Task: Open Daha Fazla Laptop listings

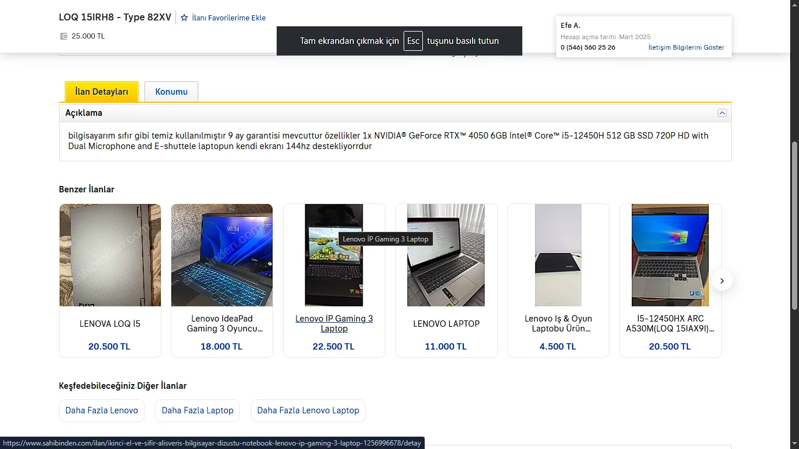Action: tap(198, 410)
